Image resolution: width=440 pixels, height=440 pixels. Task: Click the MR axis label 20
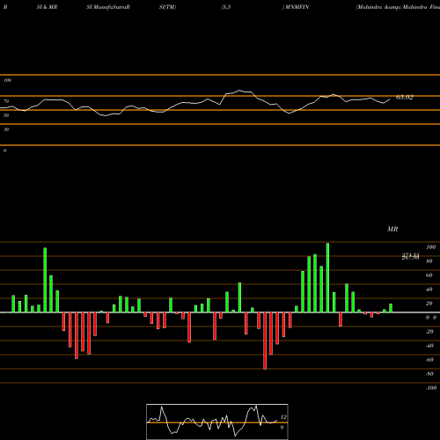pyautogui.click(x=429, y=304)
